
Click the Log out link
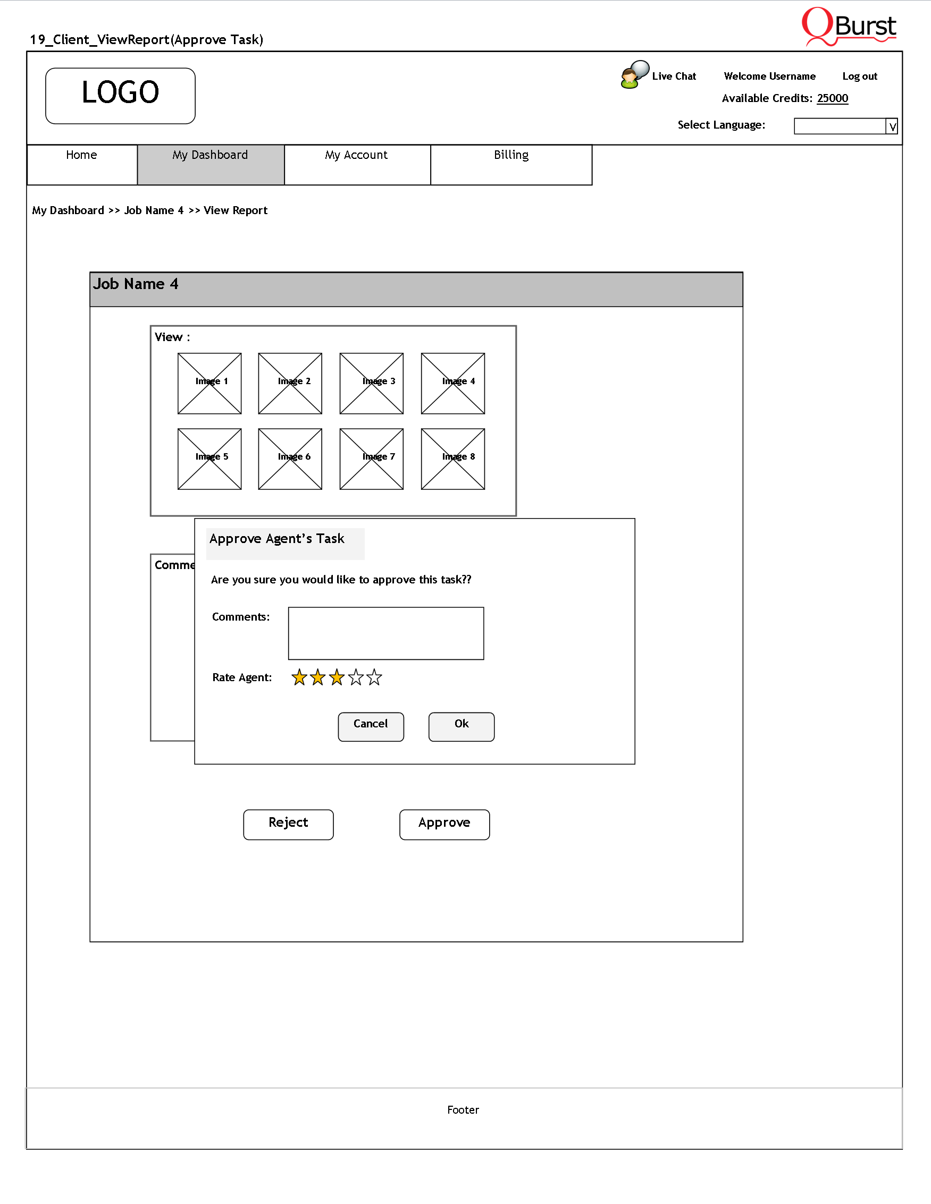coord(859,77)
